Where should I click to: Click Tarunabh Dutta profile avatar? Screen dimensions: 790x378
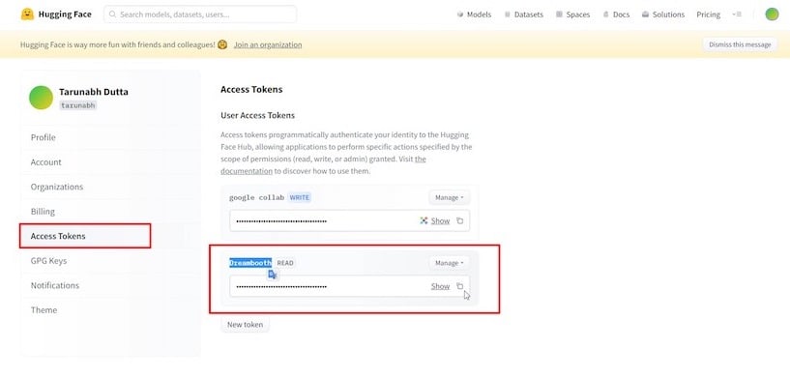(42, 98)
